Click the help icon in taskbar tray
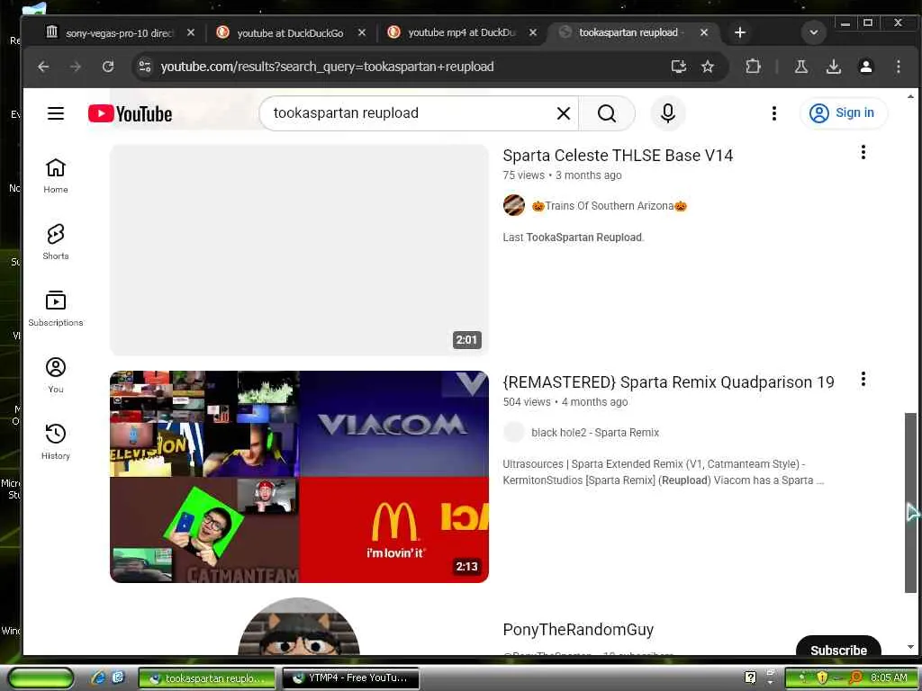Viewport: 922px width, 691px height. [x=750, y=678]
